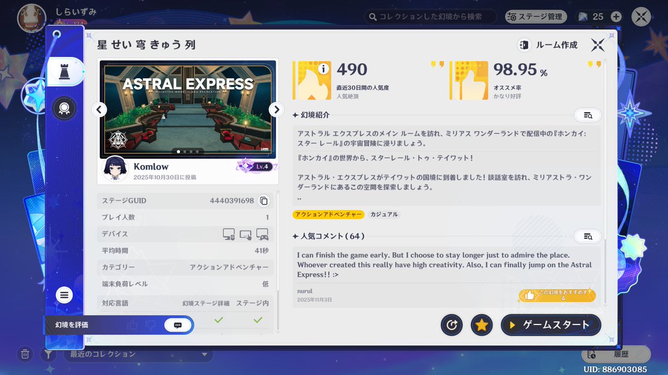Image resolution: width=668 pixels, height=375 pixels.
Task: Open the player avatar しらいずみ
Action: [x=31, y=18]
